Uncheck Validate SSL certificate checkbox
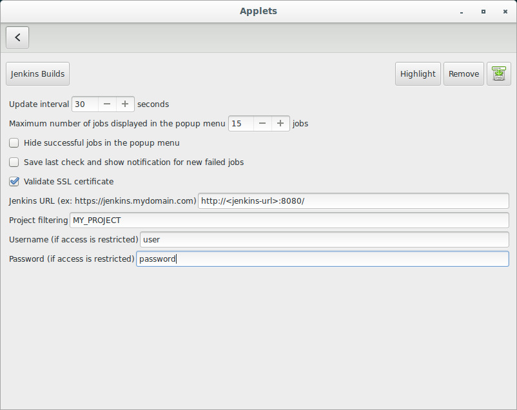 (x=14, y=181)
